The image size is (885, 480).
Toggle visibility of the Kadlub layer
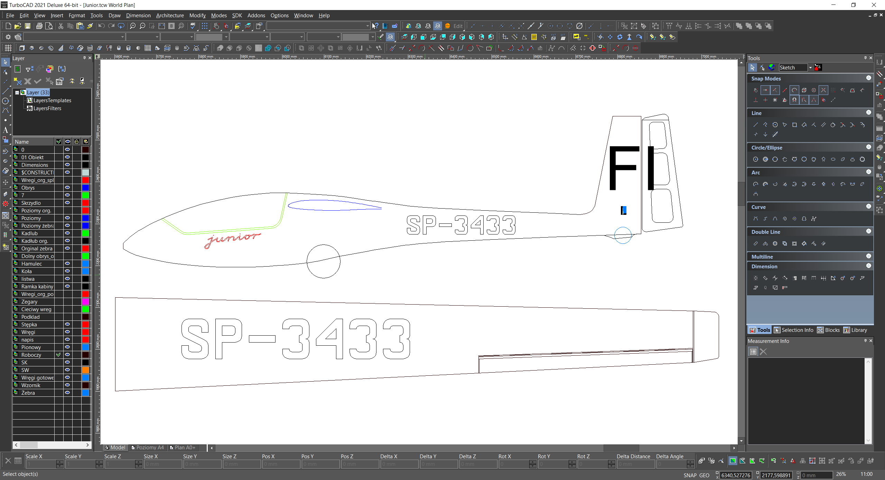pyautogui.click(x=67, y=233)
